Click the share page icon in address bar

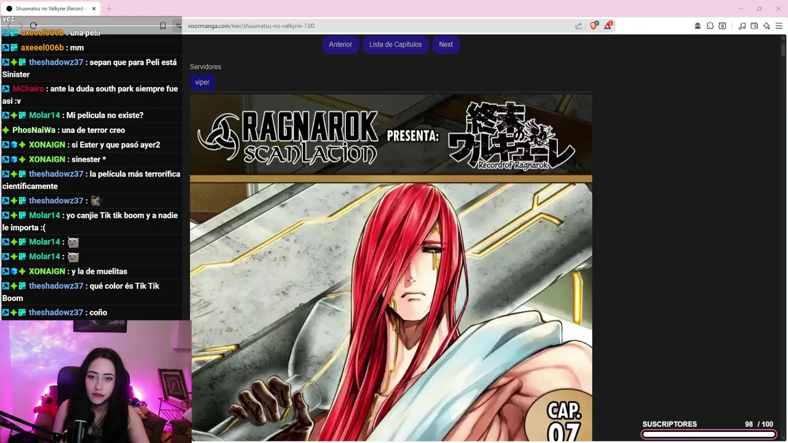pyautogui.click(x=579, y=26)
